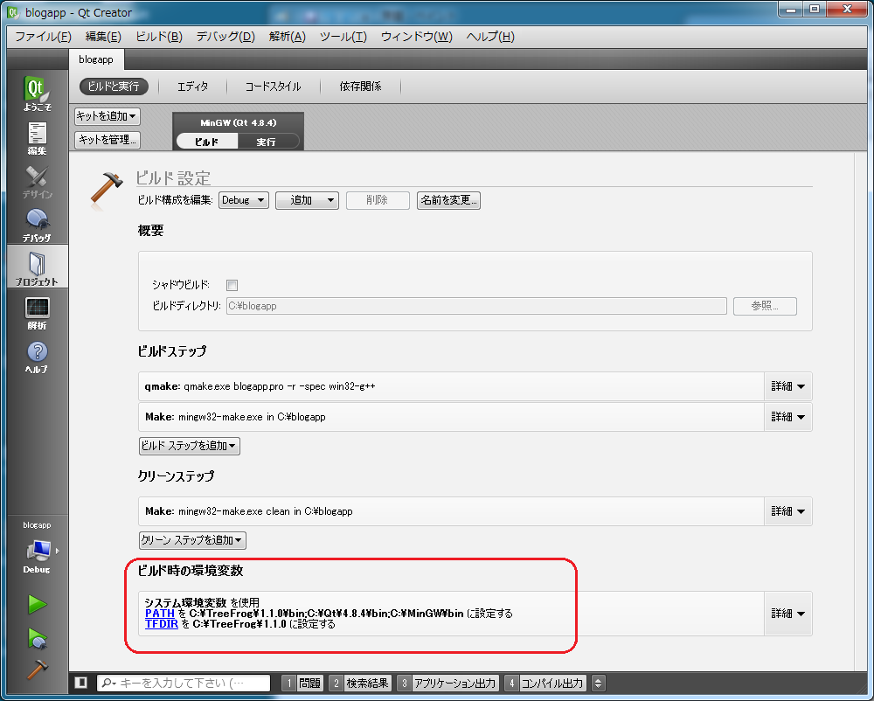Viewport: 874px width, 701px height.
Task: Open the キットを追加 dropdown
Action: click(107, 116)
